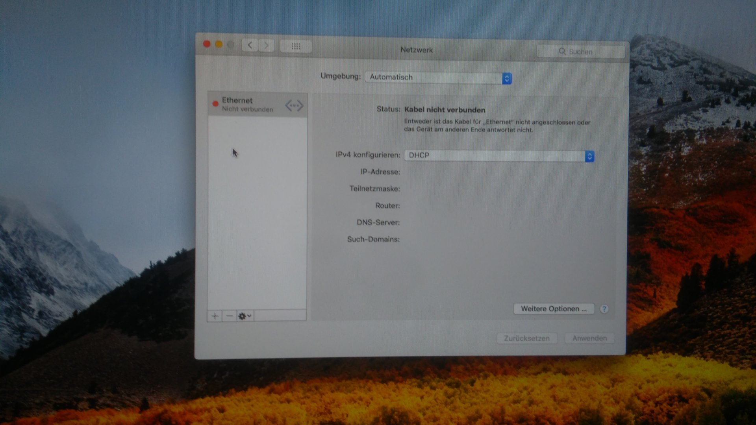Click the forward navigation arrow

pyautogui.click(x=267, y=46)
